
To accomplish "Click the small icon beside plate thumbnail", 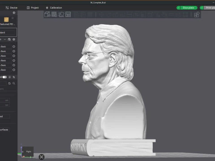I will tap(13, 18).
